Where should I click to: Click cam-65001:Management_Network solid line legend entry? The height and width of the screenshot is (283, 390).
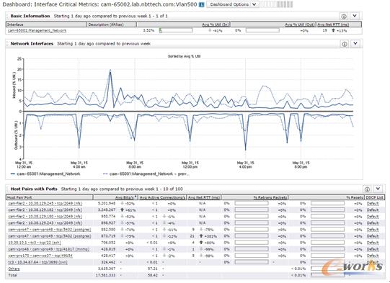[45, 174]
